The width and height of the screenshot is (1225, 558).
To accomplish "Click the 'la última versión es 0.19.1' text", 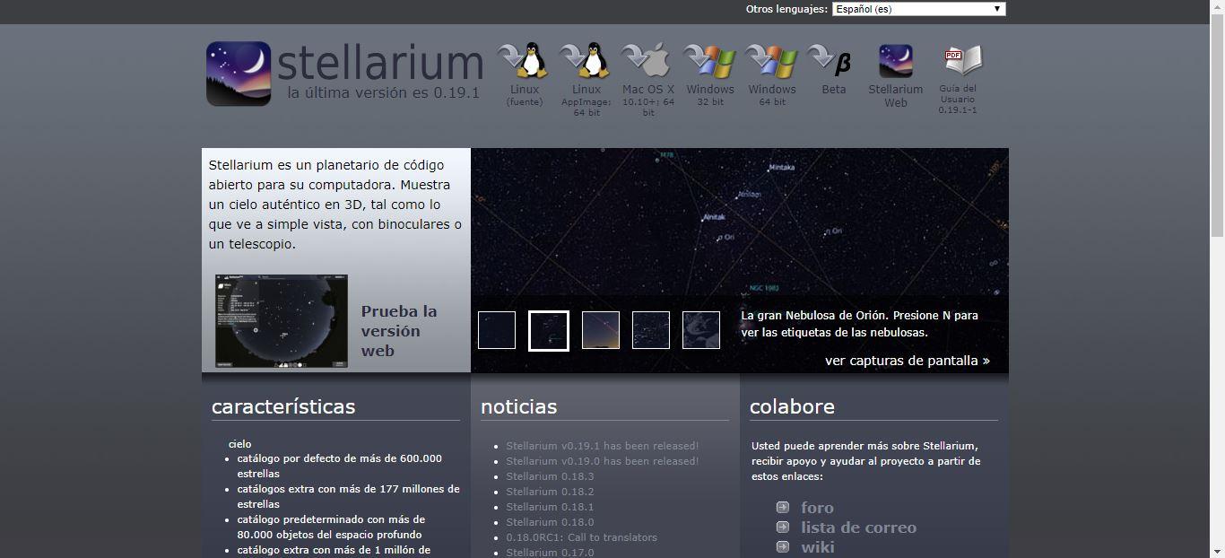I will [383, 92].
